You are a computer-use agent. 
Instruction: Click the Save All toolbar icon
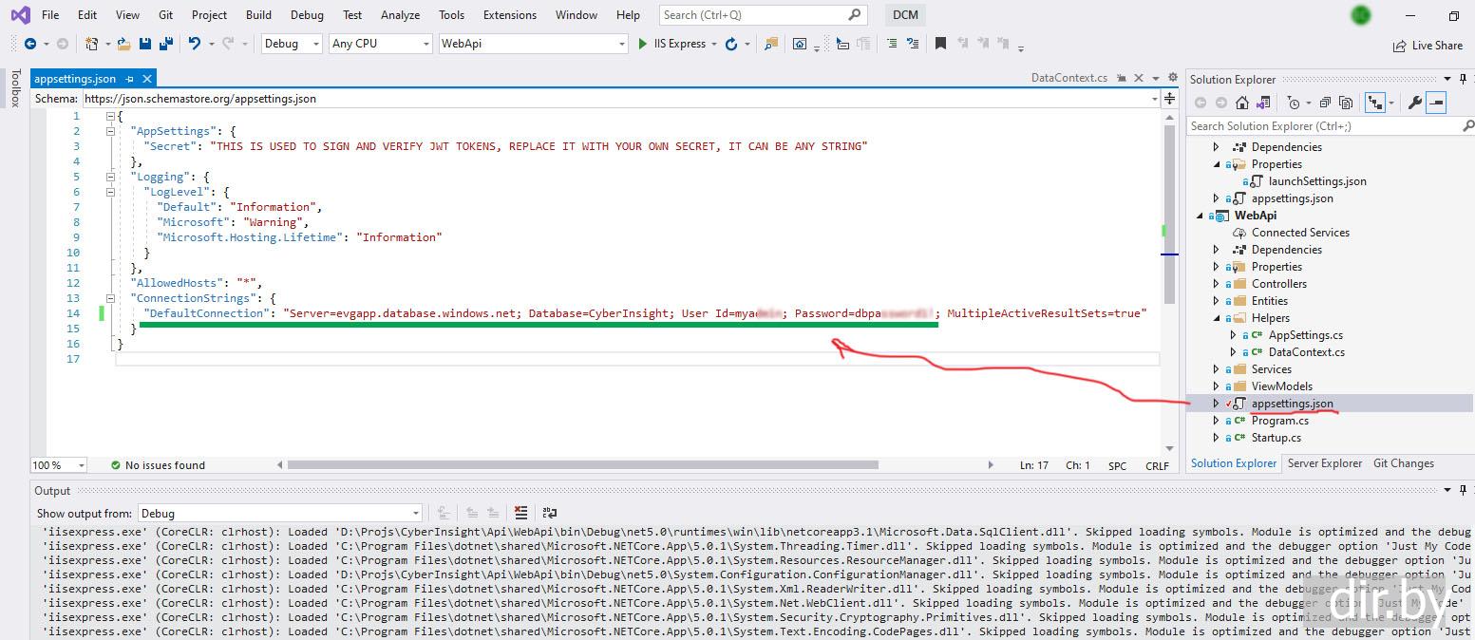(x=165, y=44)
